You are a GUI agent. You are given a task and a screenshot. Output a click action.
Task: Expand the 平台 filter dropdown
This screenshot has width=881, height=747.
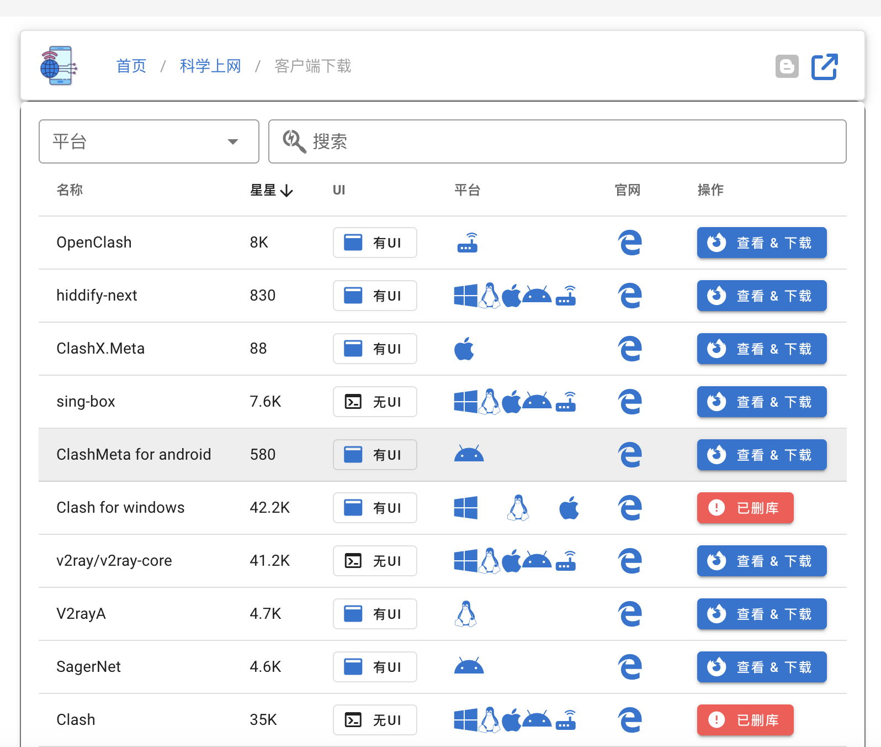tap(149, 141)
